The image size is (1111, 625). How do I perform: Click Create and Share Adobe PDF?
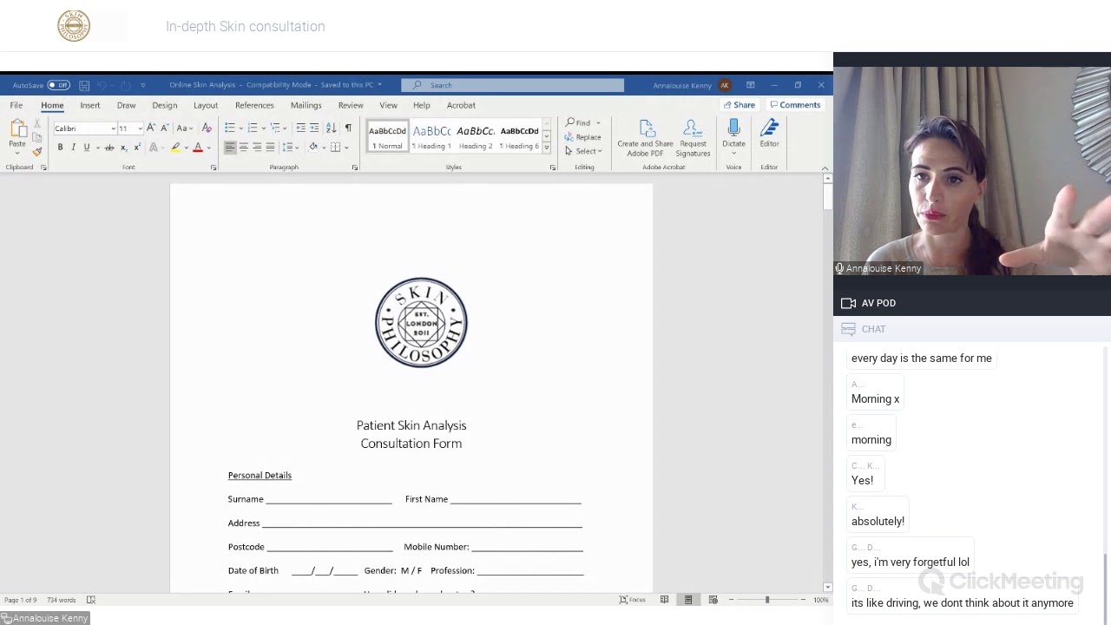pos(645,139)
